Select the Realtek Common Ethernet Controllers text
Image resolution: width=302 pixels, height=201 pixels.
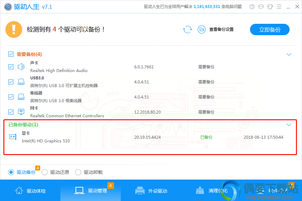click(x=67, y=116)
